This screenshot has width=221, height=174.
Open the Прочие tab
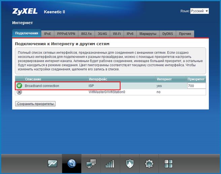click(185, 34)
